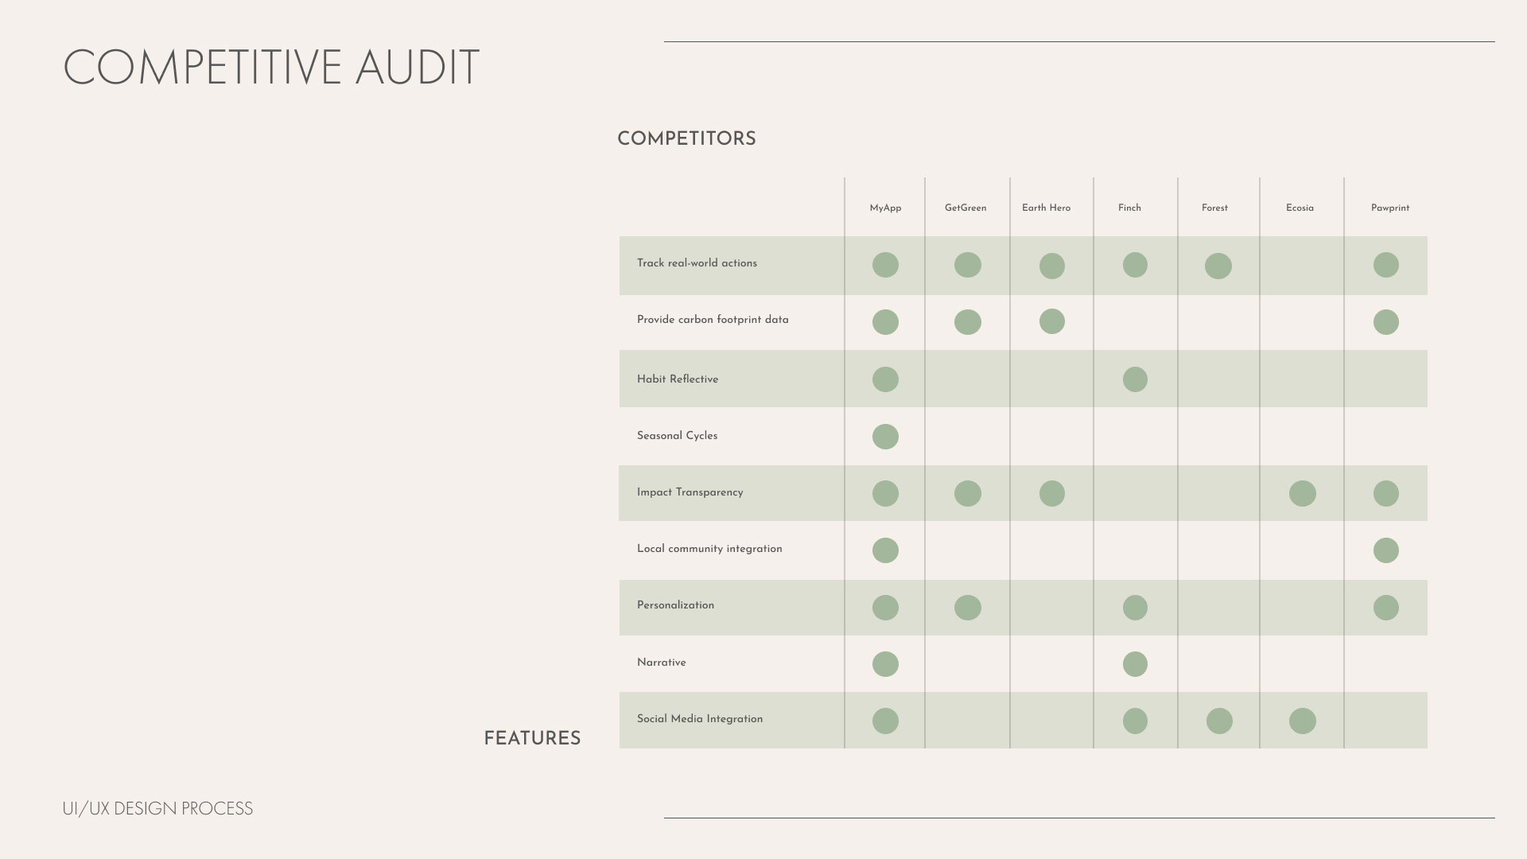The height and width of the screenshot is (859, 1527).
Task: Click Pawprint's Track real-world actions dot
Action: (x=1385, y=265)
